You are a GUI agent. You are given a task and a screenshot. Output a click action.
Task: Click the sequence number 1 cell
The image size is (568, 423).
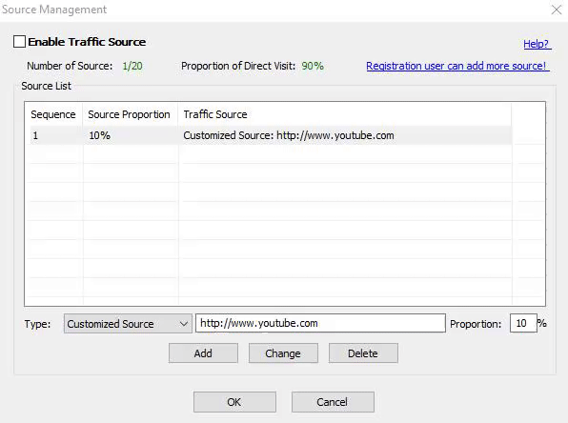coord(35,135)
